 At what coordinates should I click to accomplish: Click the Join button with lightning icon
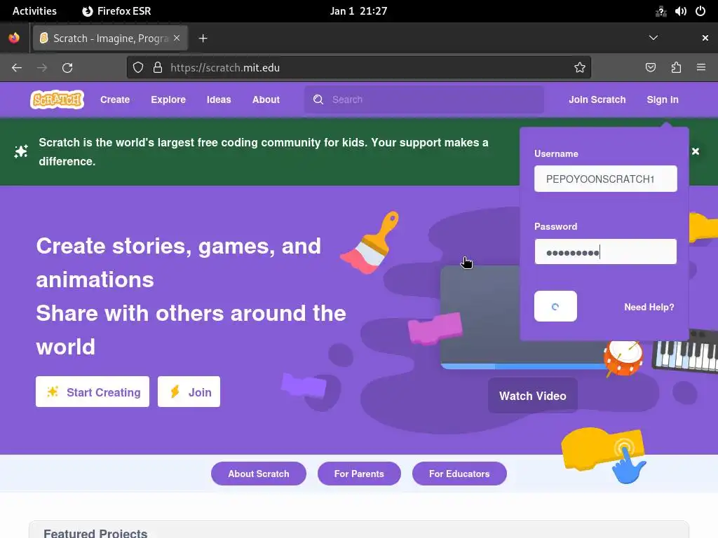(x=189, y=392)
